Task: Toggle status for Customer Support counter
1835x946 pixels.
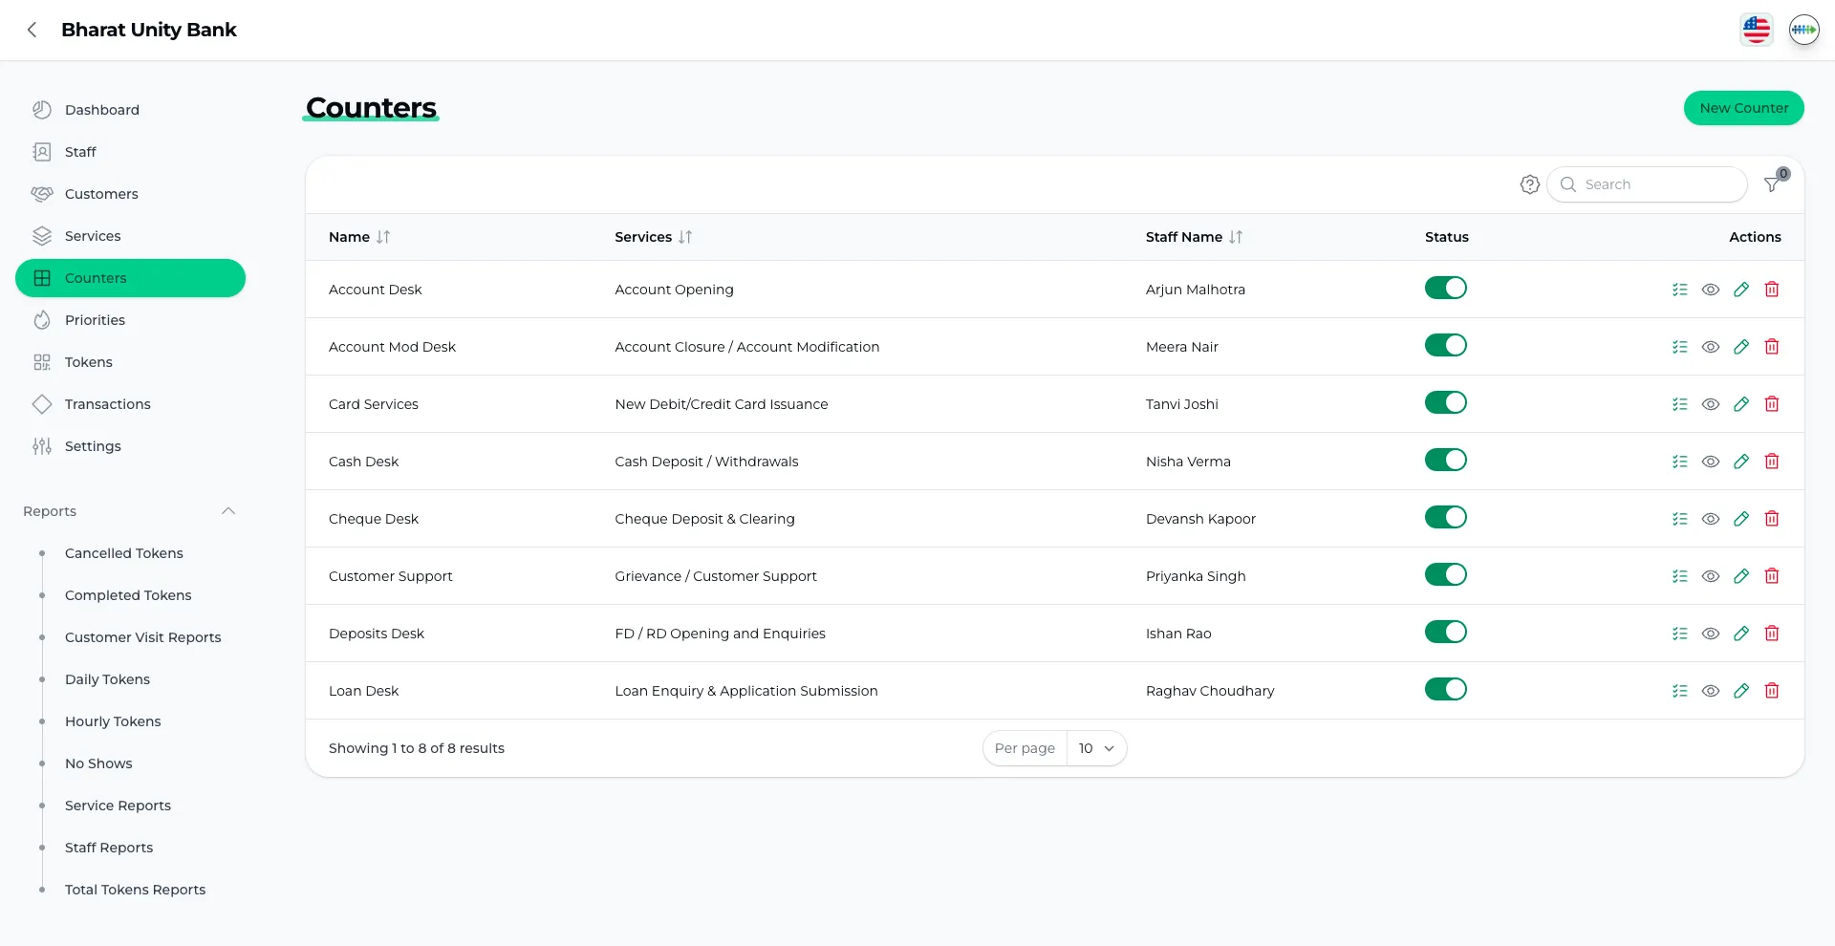Action: pyautogui.click(x=1445, y=575)
